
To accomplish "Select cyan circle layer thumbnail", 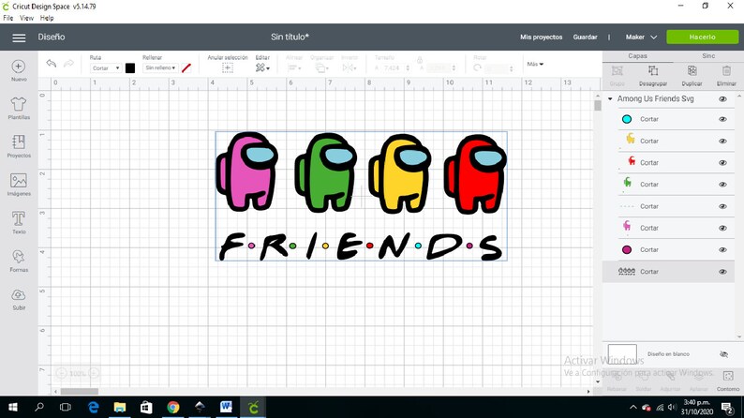I will [x=627, y=119].
